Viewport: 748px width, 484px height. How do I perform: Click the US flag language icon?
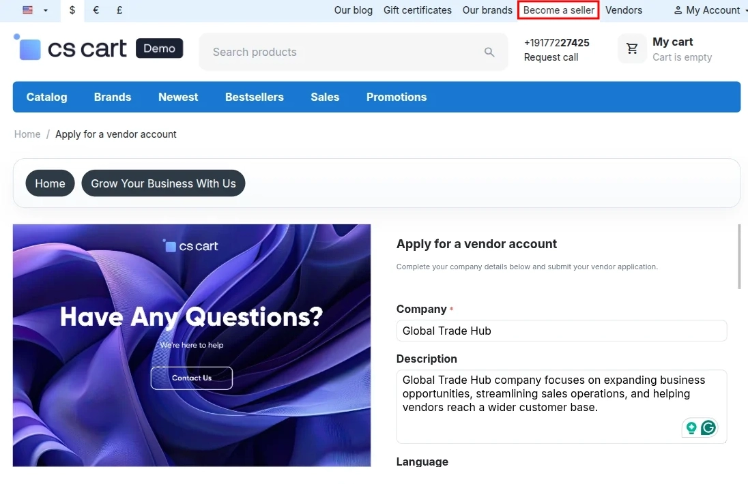click(x=28, y=10)
